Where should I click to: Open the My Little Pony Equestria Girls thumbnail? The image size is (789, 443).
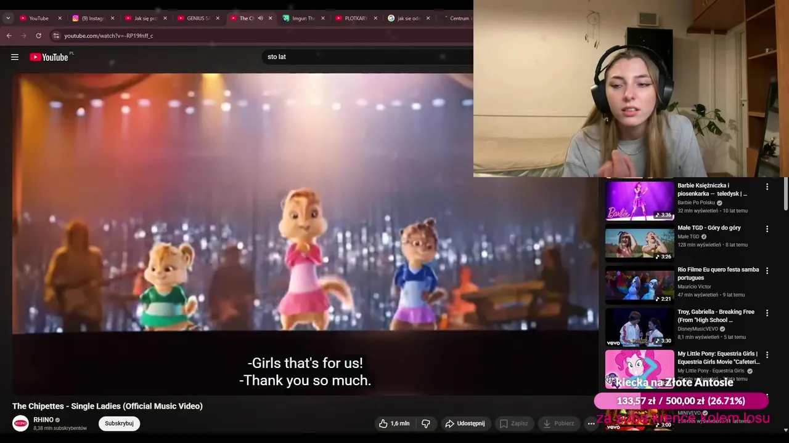(x=639, y=369)
